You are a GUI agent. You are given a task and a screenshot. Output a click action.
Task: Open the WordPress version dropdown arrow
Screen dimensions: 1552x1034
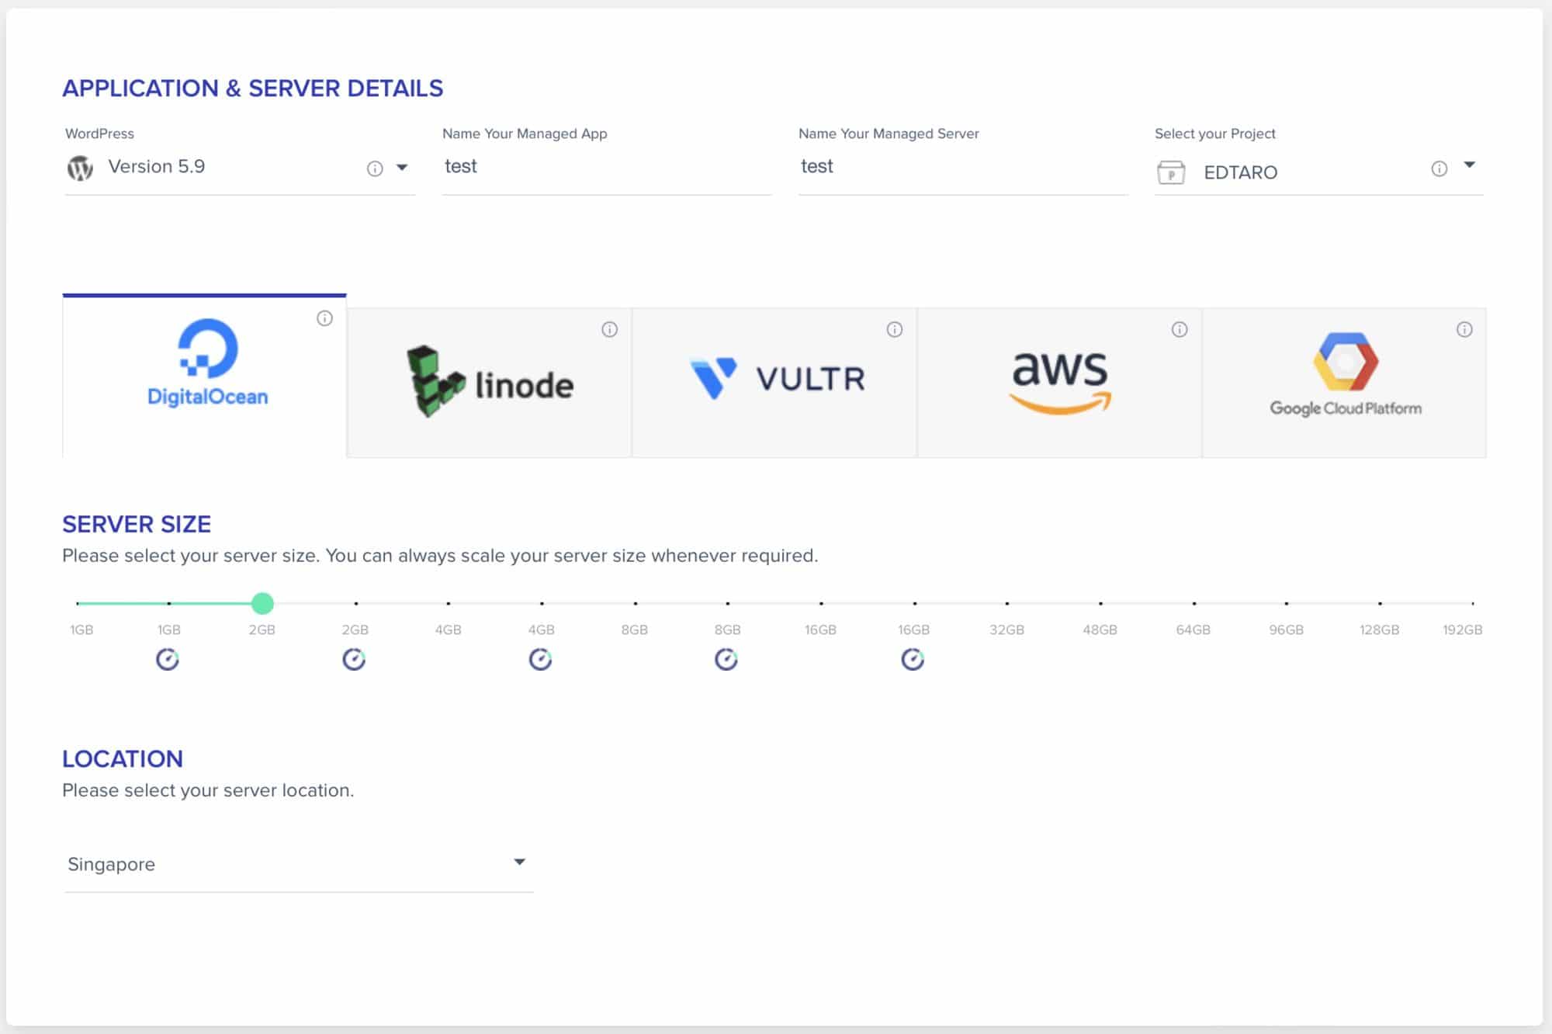pyautogui.click(x=402, y=168)
